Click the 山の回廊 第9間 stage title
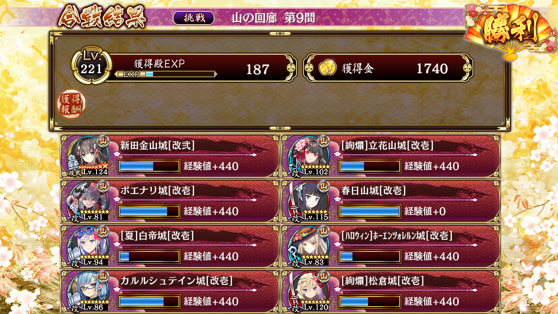 [x=273, y=18]
